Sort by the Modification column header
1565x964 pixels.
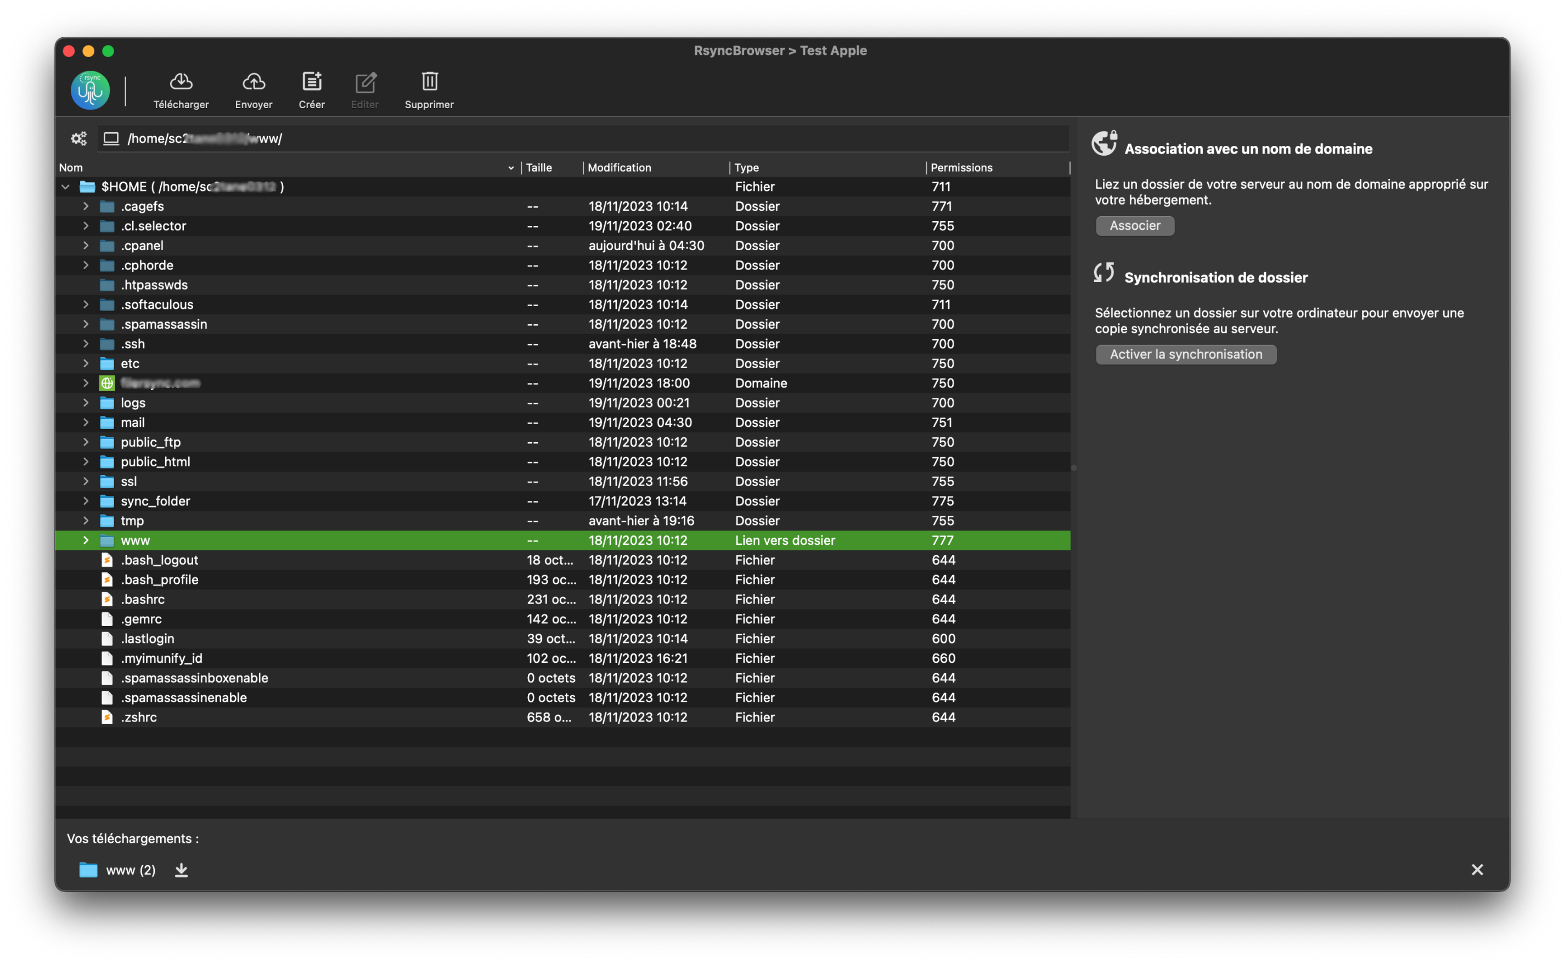[x=619, y=168]
